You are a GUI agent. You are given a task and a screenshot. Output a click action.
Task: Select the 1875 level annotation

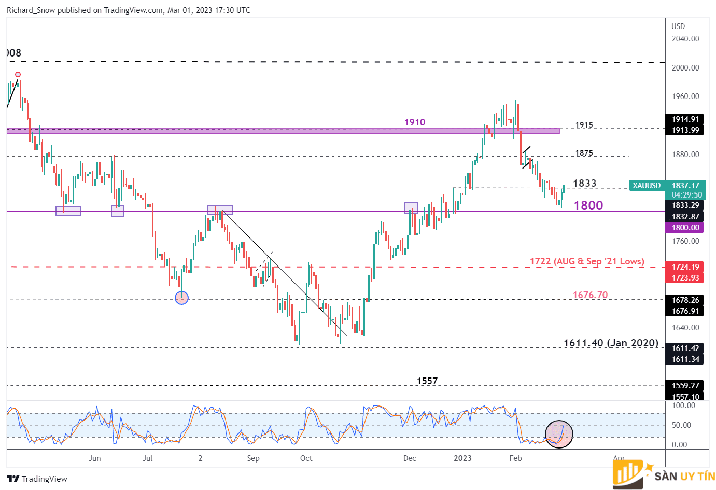584,153
